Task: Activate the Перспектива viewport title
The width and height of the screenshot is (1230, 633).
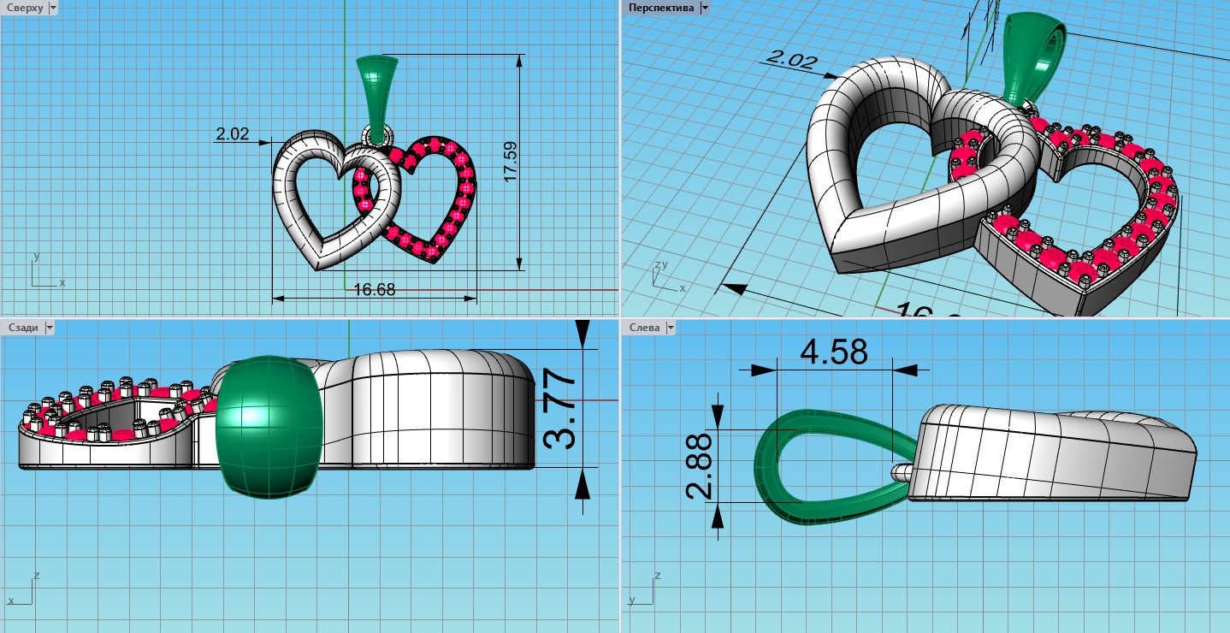Action: [661, 8]
